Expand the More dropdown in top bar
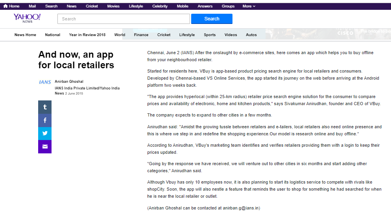 [249, 6]
